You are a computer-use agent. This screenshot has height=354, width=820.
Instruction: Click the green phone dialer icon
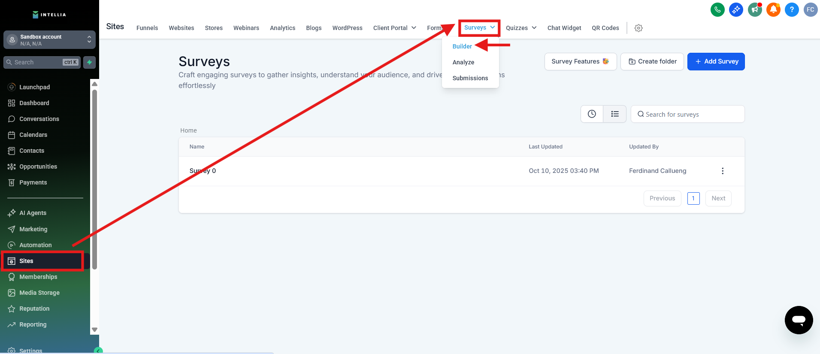[x=717, y=9]
